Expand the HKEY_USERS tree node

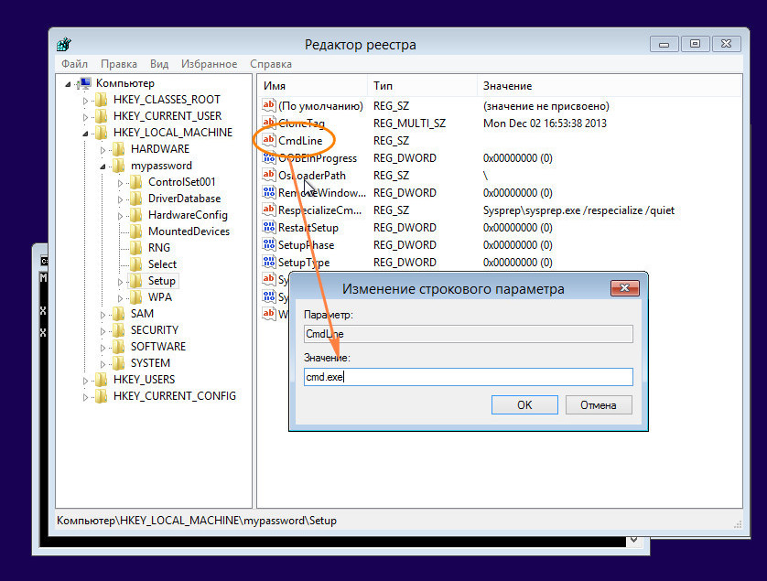(86, 381)
